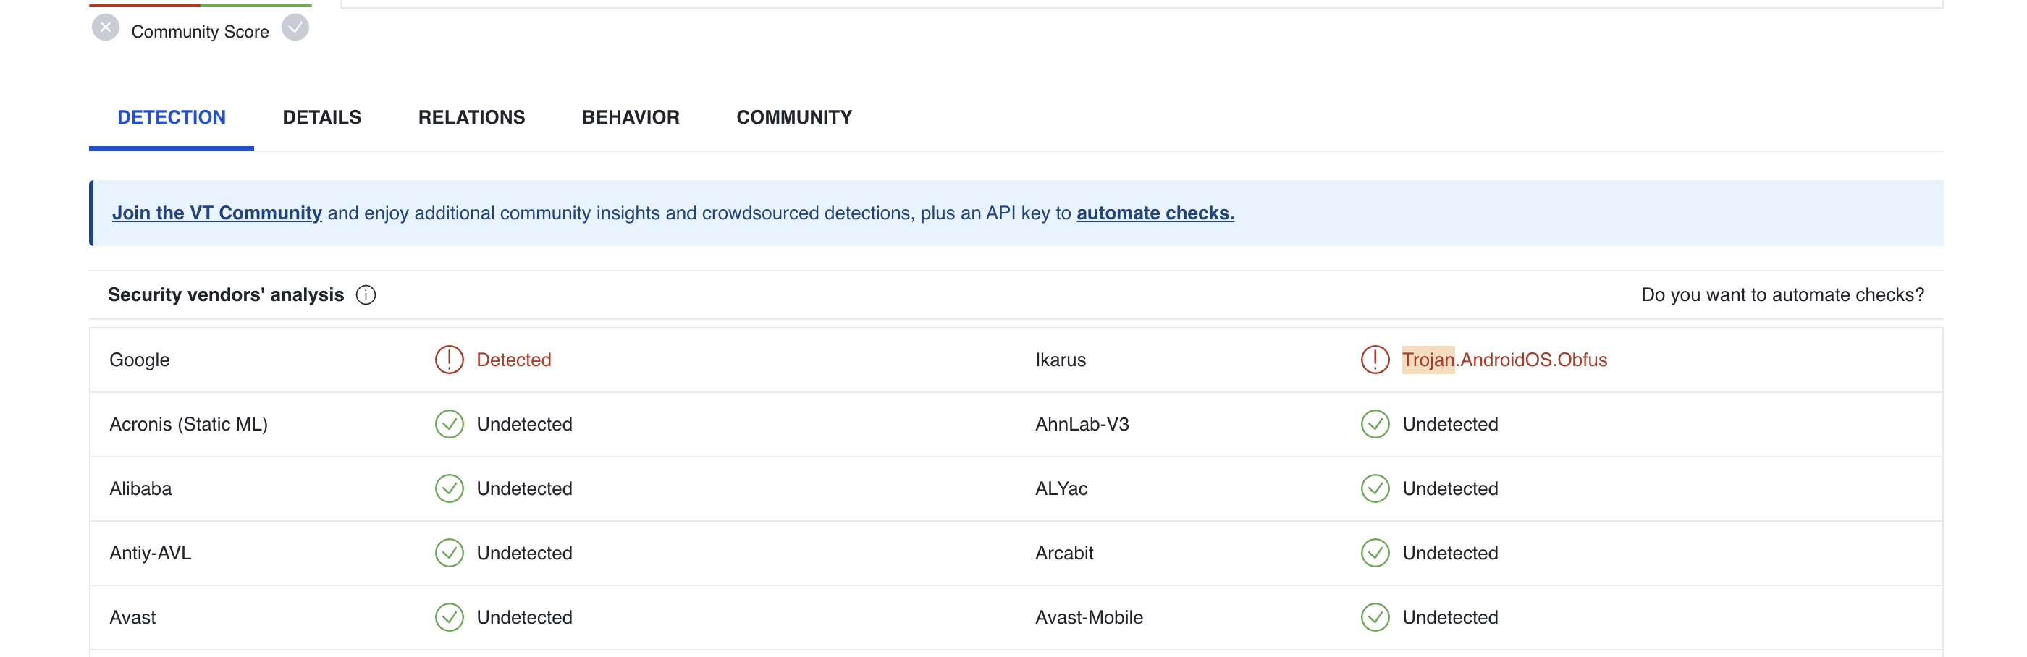
Task: Switch to the BEHAVIOR tab
Action: pos(631,117)
